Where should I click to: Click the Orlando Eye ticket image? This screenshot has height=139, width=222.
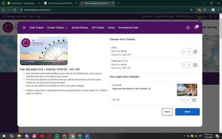tap(44, 51)
